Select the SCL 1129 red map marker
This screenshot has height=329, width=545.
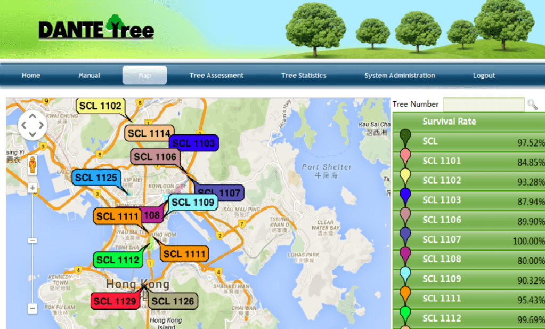click(x=115, y=301)
